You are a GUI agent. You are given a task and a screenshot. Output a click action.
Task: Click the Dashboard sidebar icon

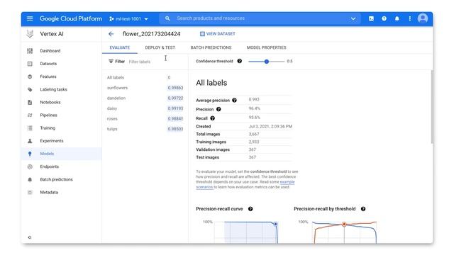click(30, 51)
